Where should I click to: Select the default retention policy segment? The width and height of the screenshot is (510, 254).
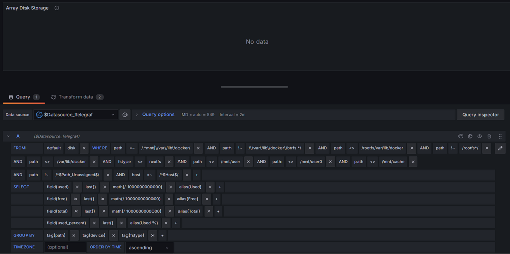(x=54, y=148)
